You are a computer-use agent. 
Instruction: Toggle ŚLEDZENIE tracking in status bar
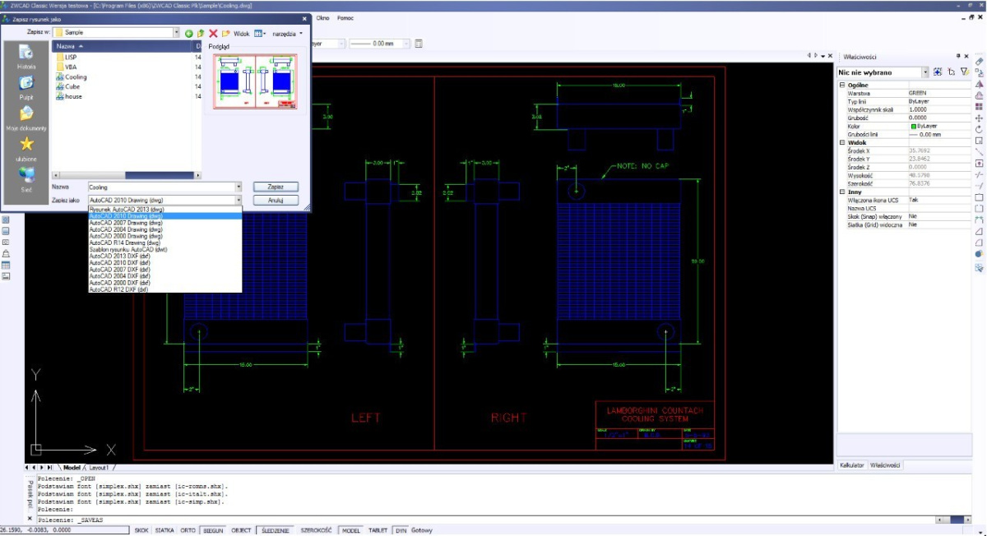click(275, 530)
